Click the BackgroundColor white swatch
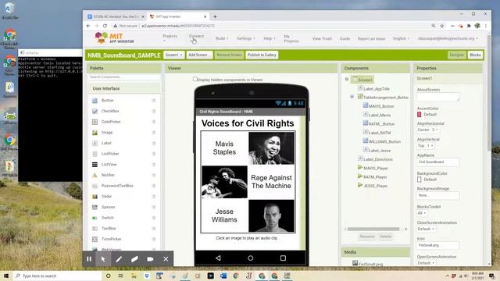The image size is (500, 281). (x=420, y=180)
